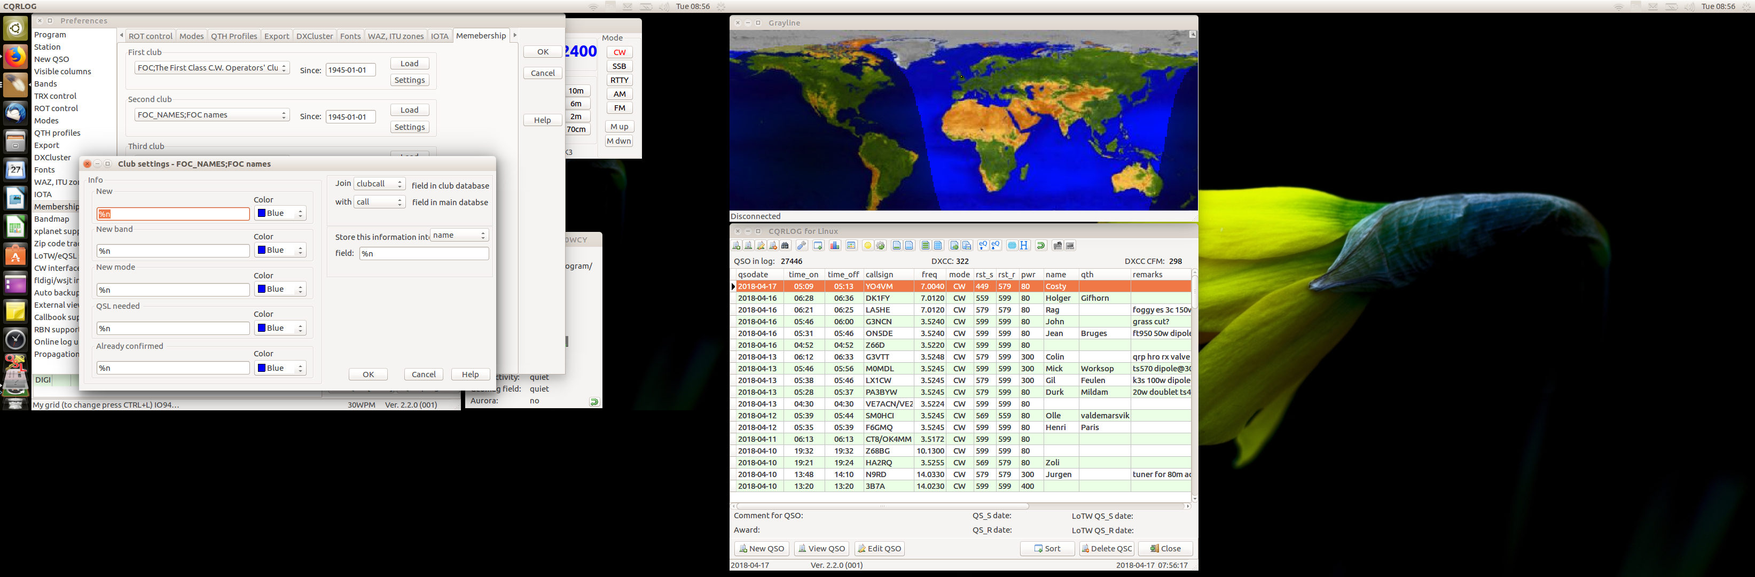The image size is (1755, 577).
Task: Switch to the WAZ, ITU zones tab
Action: (396, 36)
